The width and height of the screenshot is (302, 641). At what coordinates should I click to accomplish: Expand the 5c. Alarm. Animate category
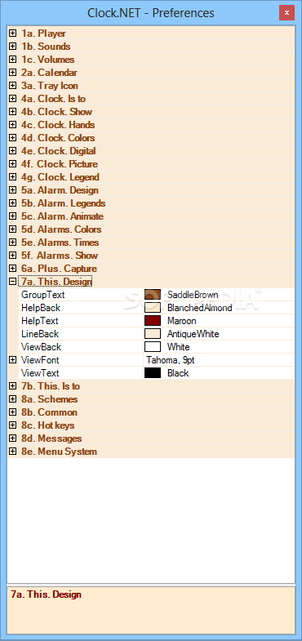point(13,216)
